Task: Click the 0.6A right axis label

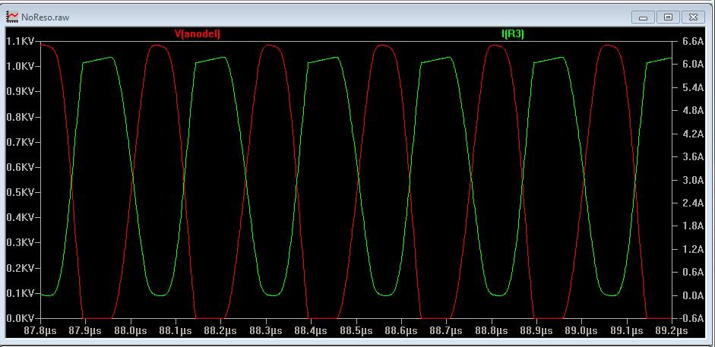Action: tap(692, 273)
